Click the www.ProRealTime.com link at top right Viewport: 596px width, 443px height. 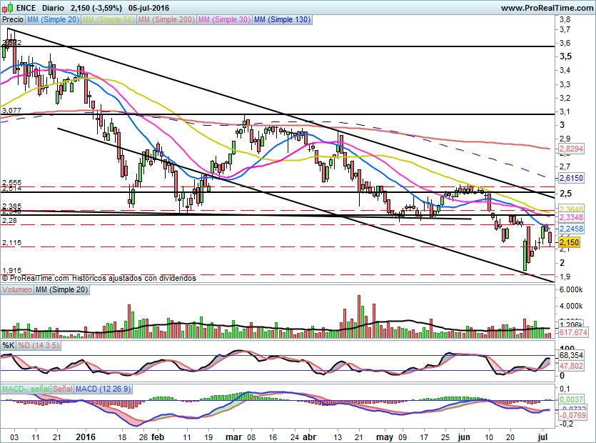(x=547, y=8)
